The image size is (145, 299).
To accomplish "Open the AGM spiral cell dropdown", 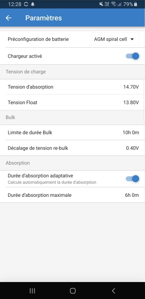I will (115, 39).
